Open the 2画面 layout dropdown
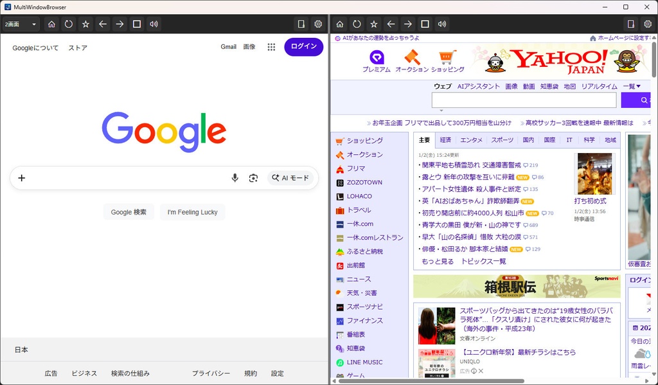The image size is (658, 385). pyautogui.click(x=19, y=24)
